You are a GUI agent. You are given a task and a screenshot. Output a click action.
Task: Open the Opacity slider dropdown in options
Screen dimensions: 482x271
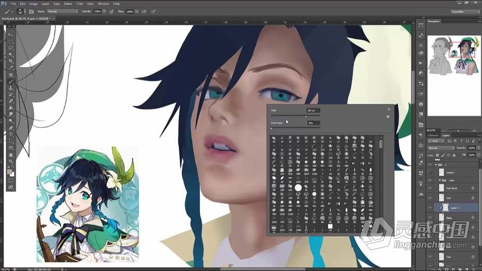tap(104, 11)
